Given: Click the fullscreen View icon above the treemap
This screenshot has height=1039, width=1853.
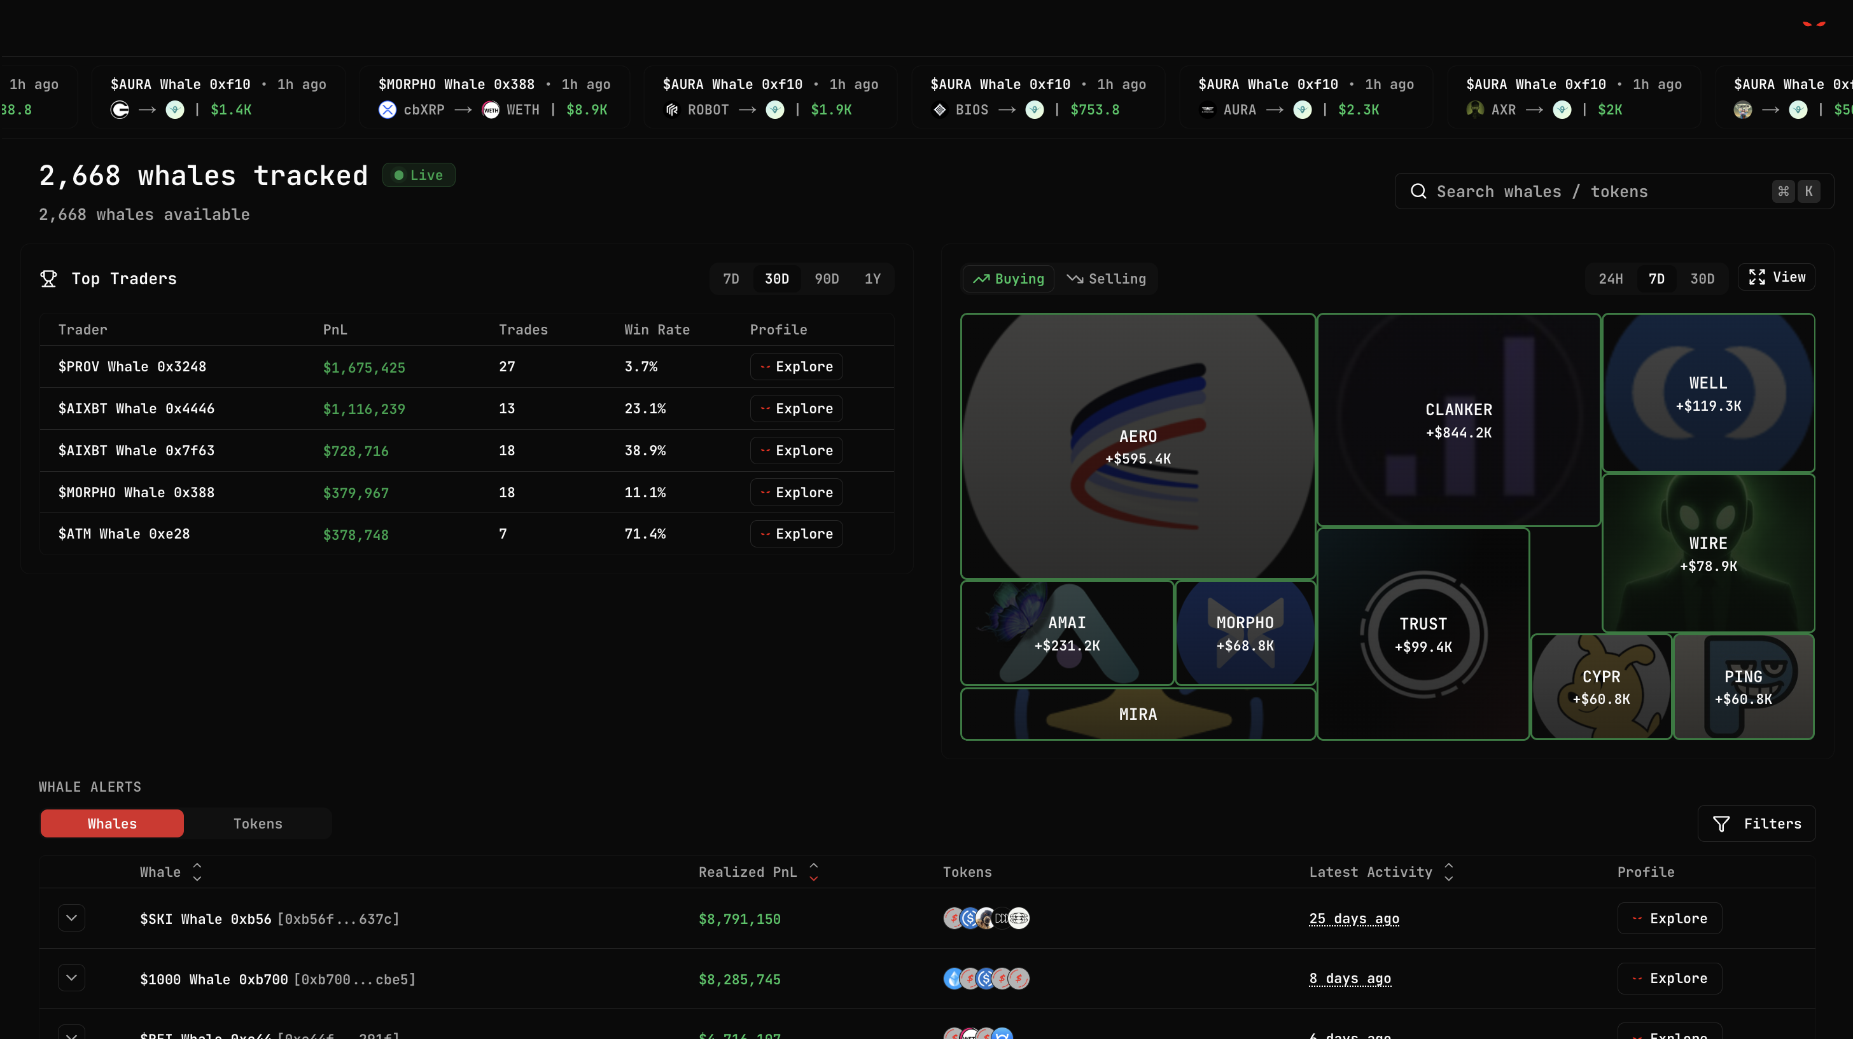Looking at the screenshot, I should point(1758,277).
